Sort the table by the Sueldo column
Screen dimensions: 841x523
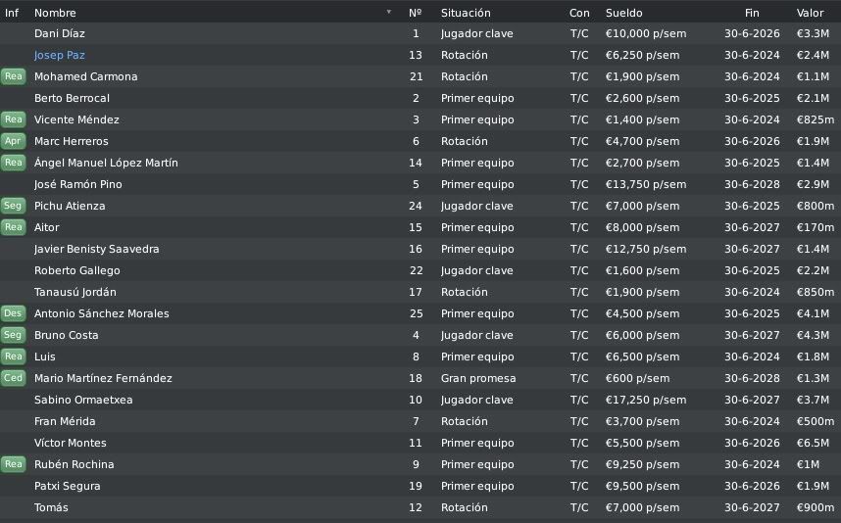pos(623,13)
